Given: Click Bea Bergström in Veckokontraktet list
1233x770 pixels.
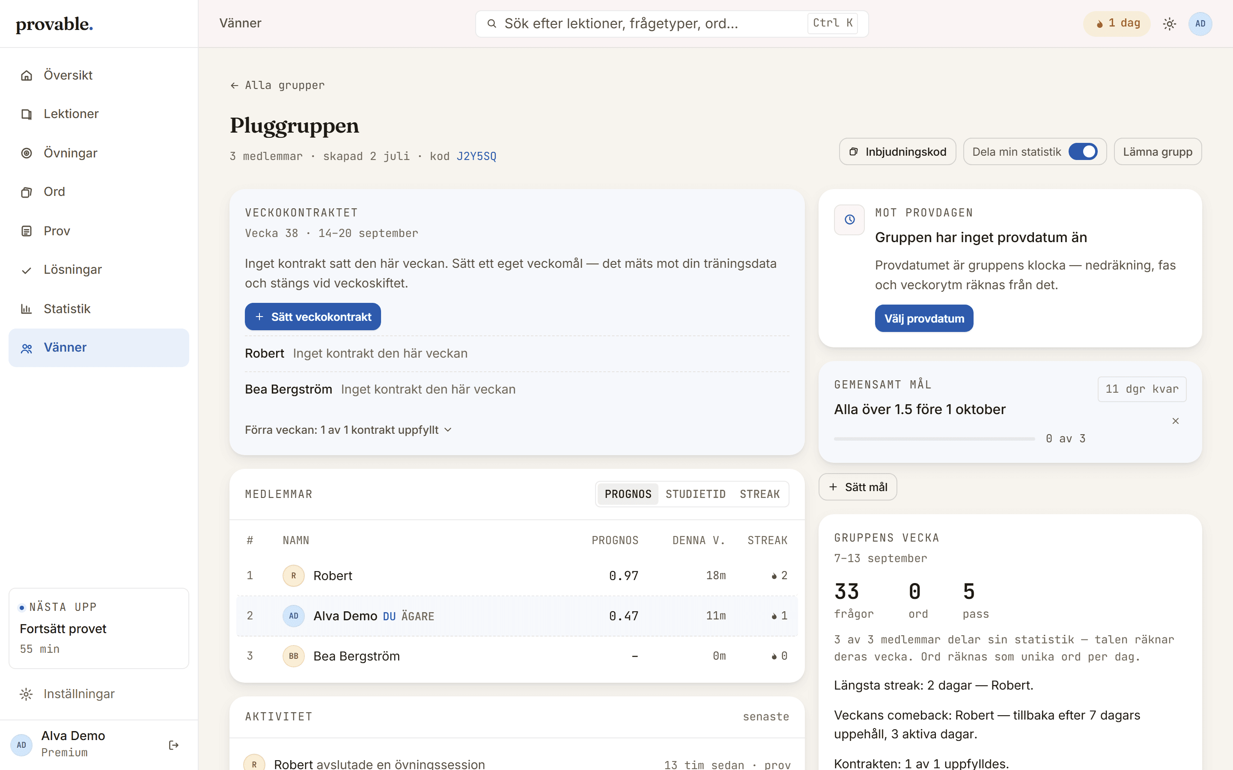Looking at the screenshot, I should coord(517,390).
